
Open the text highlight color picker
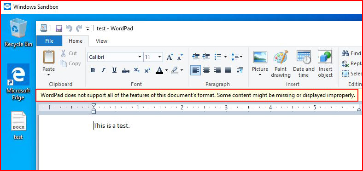pyautogui.click(x=176, y=70)
